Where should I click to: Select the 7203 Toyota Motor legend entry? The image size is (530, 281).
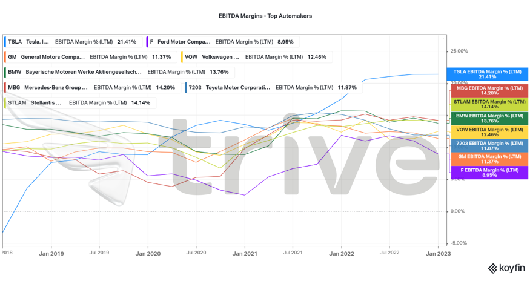point(273,88)
